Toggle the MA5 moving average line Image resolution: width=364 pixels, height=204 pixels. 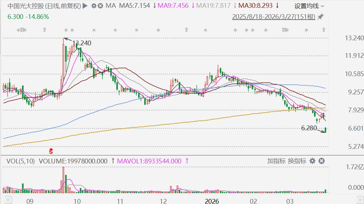pos(134,6)
